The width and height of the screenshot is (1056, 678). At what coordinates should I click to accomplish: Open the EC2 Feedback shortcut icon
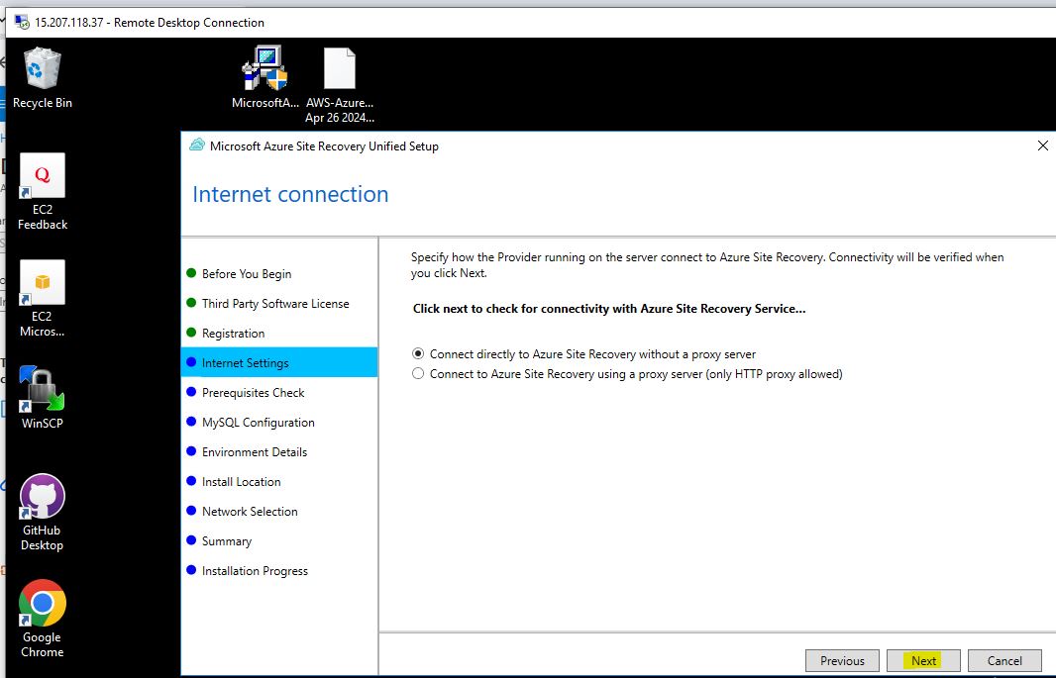tap(43, 176)
